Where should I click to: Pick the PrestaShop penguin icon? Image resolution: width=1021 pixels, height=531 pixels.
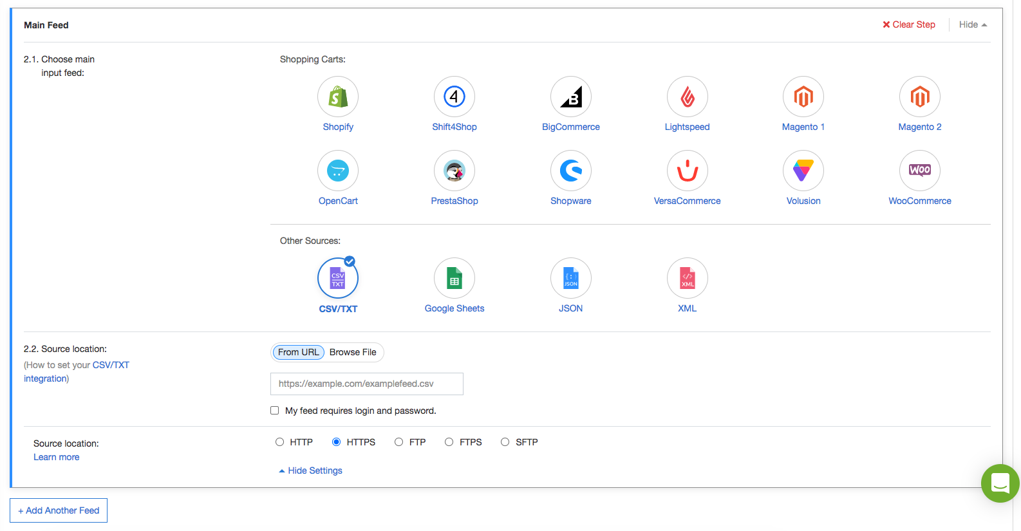pyautogui.click(x=454, y=171)
